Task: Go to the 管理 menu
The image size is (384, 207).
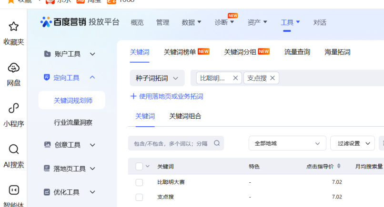Action: tap(162, 22)
